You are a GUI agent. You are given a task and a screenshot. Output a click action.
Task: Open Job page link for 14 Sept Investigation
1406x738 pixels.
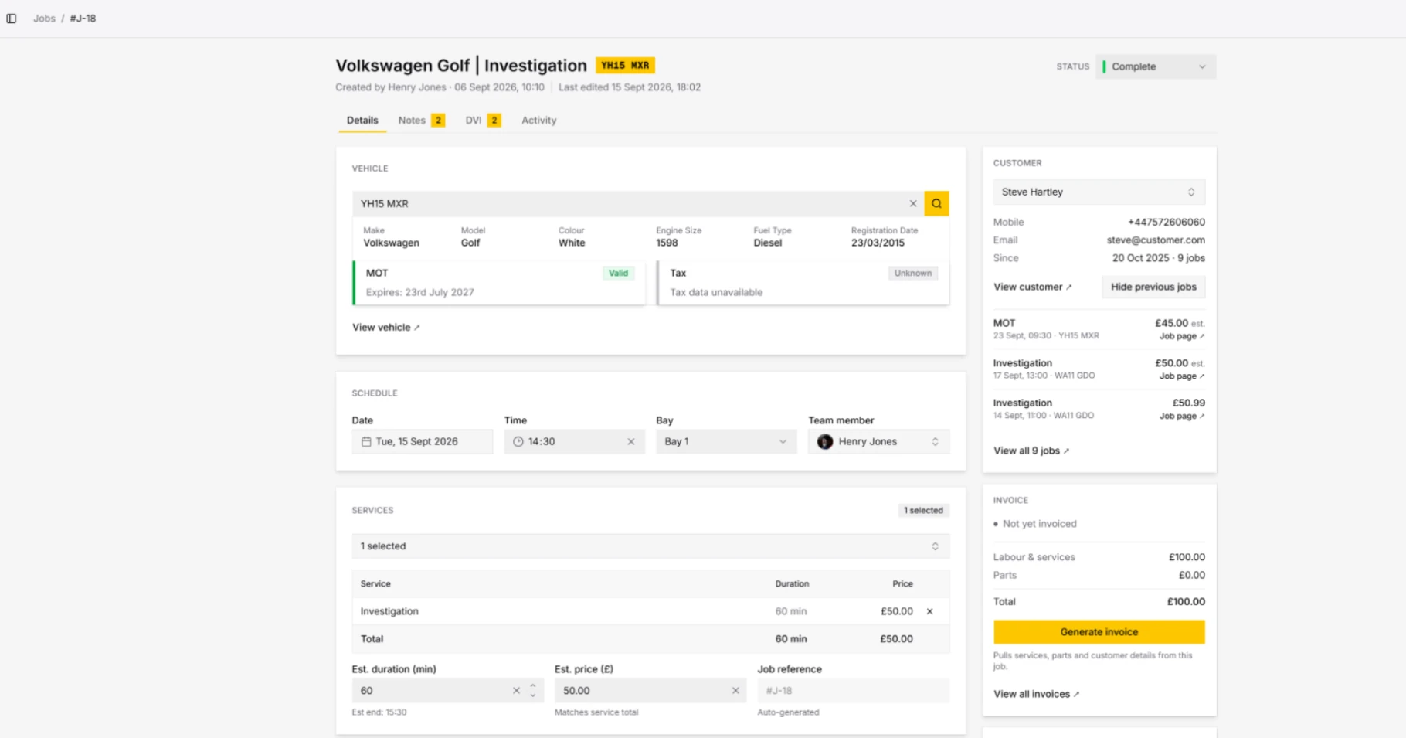tap(1182, 417)
